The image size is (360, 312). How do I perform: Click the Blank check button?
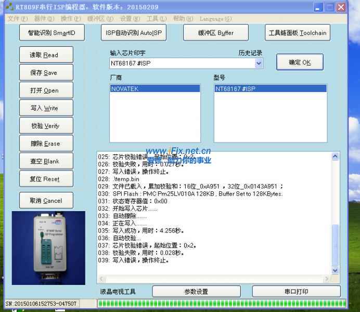pos(46,161)
